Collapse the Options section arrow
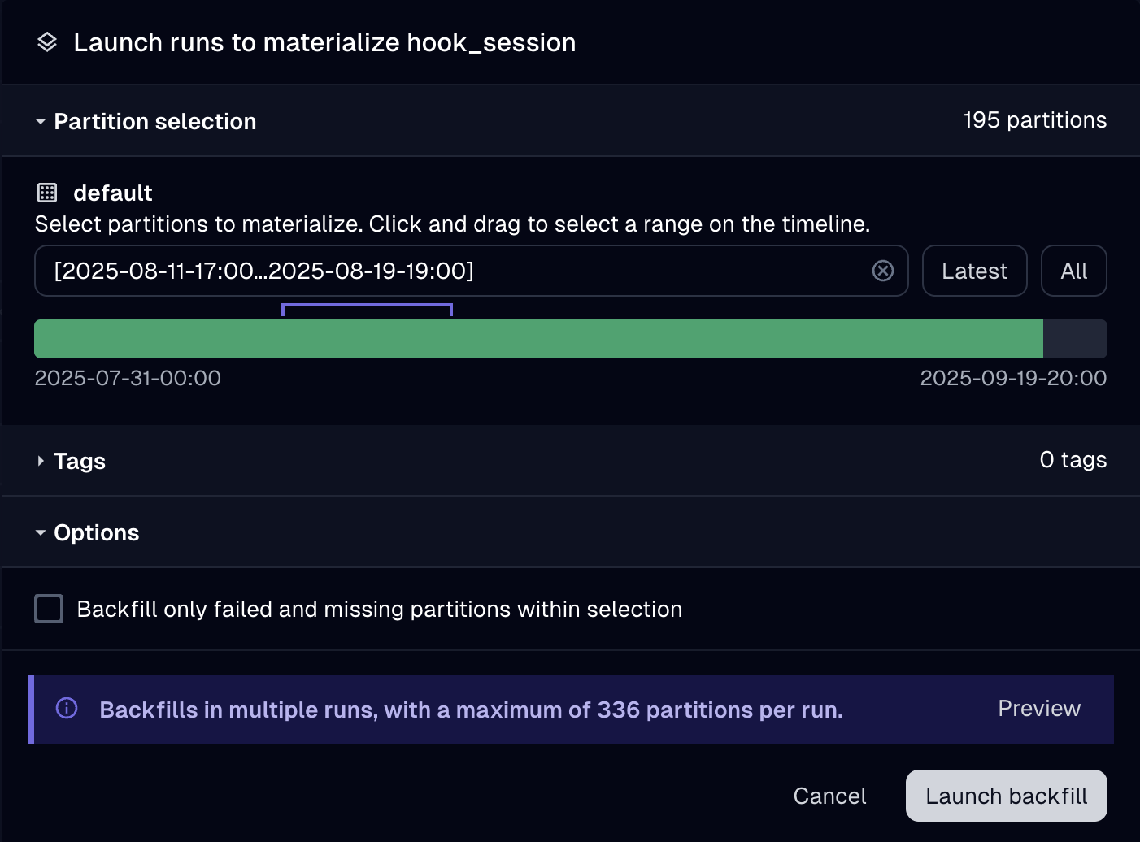This screenshot has height=842, width=1140. tap(41, 533)
